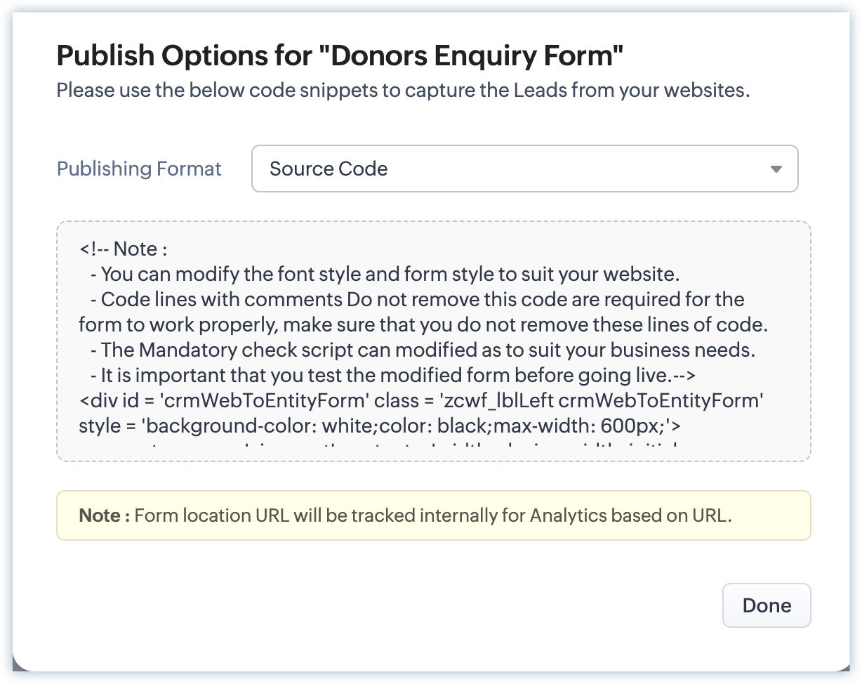Click the bold "Note :" label in the banner
The image size is (862, 684).
(104, 515)
